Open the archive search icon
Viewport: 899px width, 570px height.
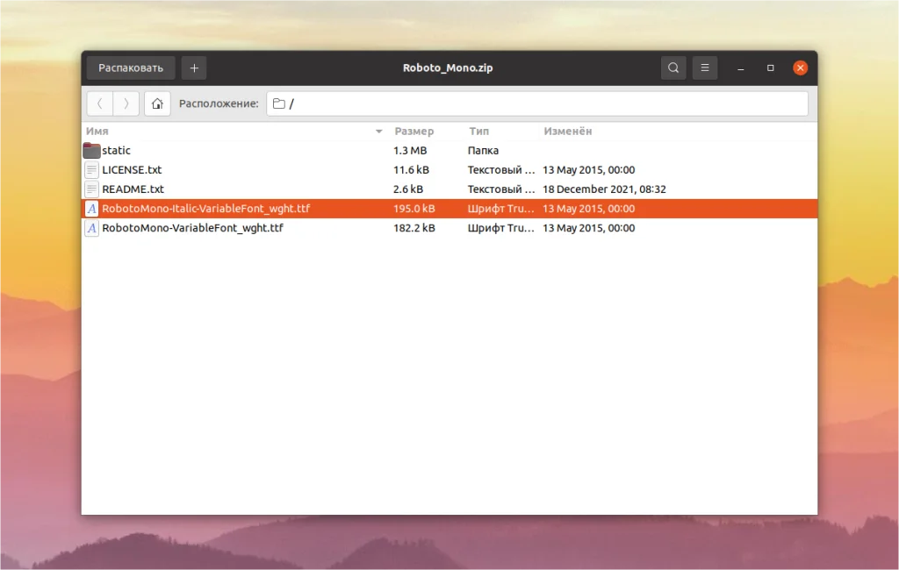672,68
